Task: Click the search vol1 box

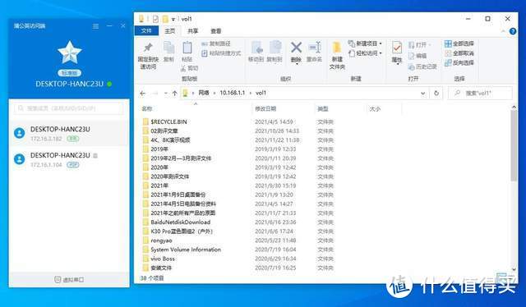Action: [481, 94]
